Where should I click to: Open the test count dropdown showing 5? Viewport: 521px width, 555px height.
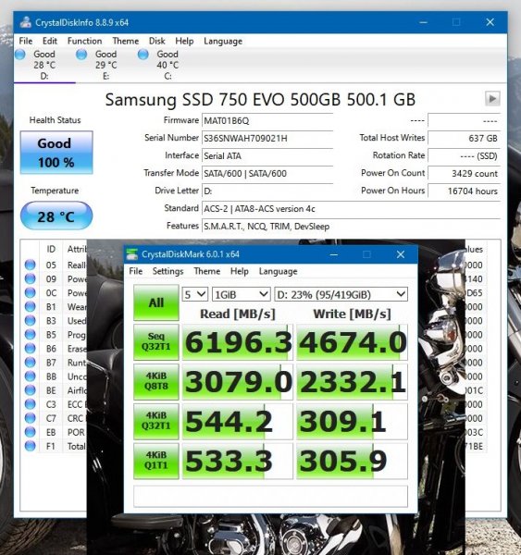click(194, 294)
